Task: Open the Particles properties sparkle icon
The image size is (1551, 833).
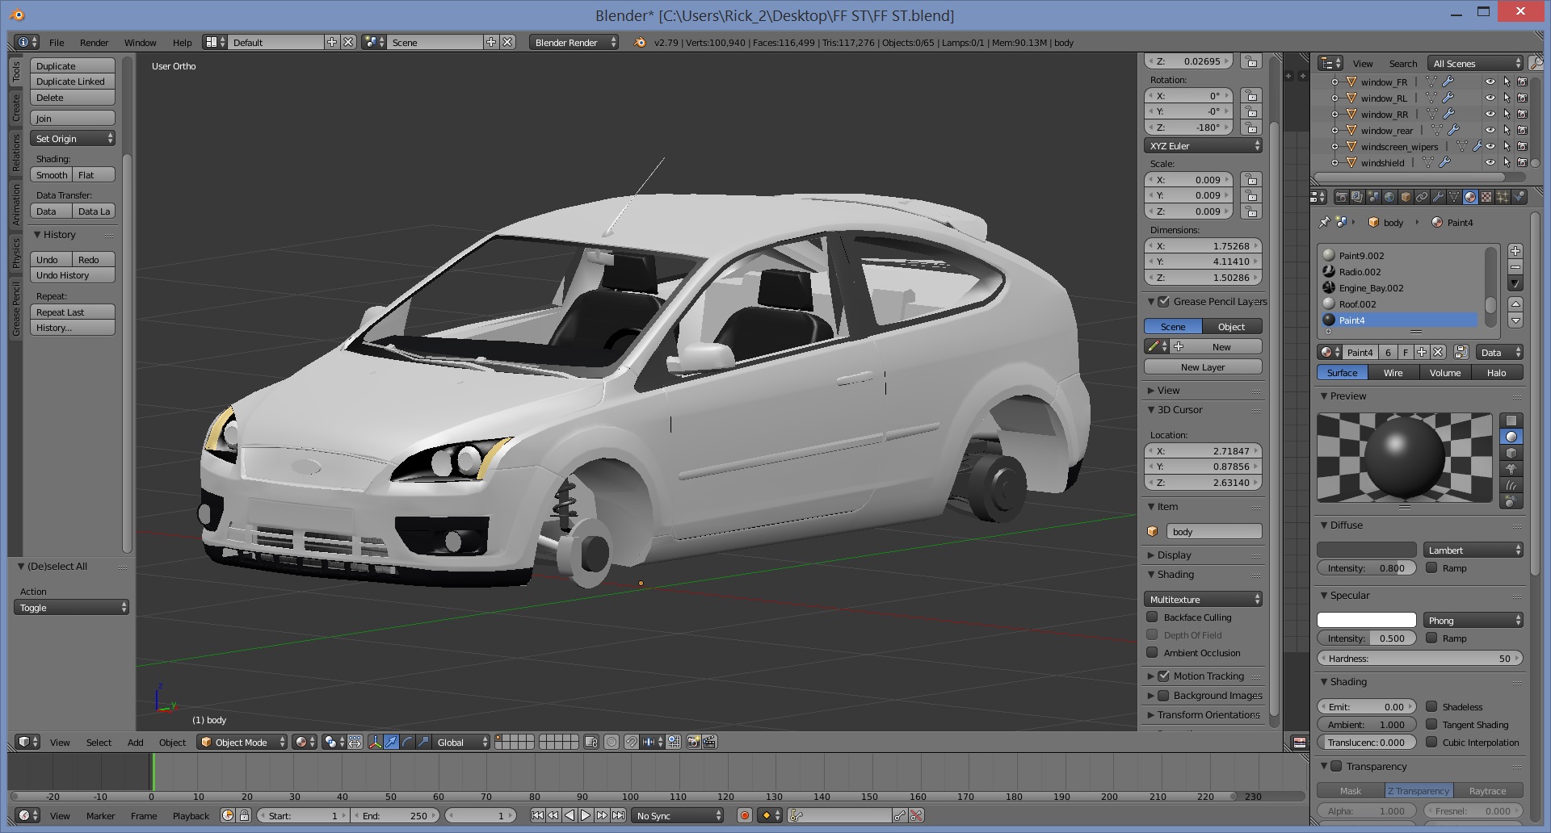Action: [x=1503, y=197]
